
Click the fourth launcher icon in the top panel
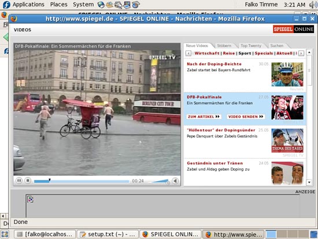click(127, 5)
